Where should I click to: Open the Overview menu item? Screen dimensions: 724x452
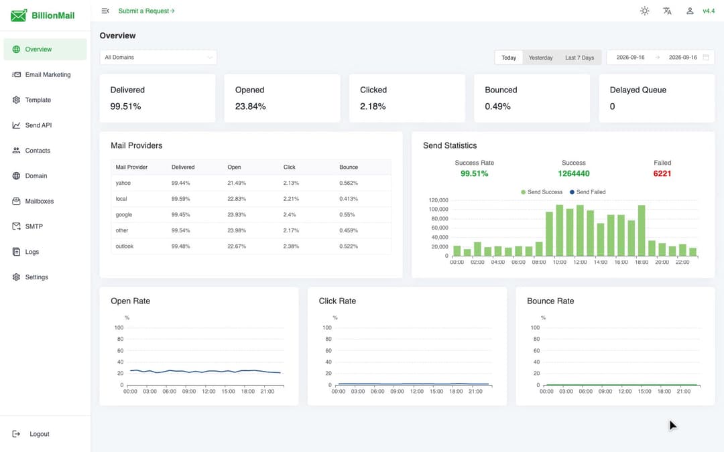pos(46,50)
